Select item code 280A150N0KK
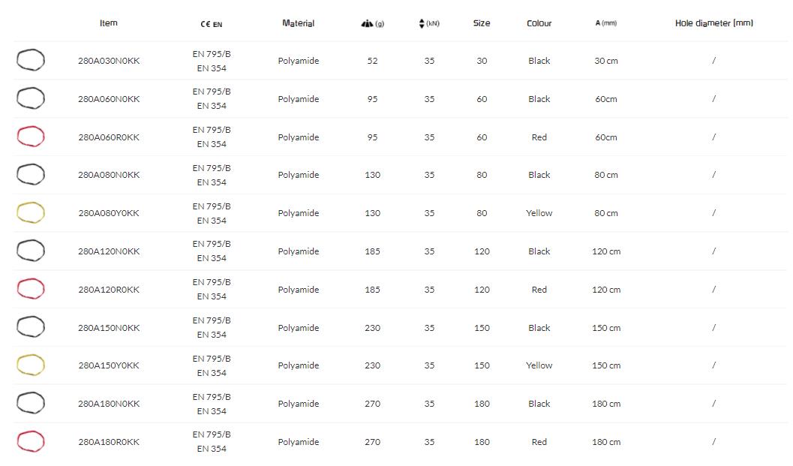 (x=109, y=328)
